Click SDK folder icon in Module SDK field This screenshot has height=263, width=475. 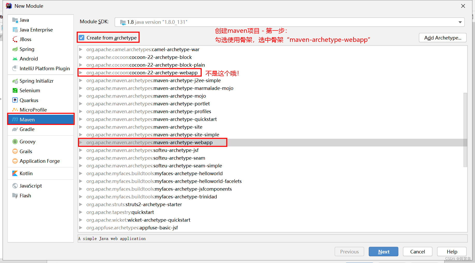point(123,22)
